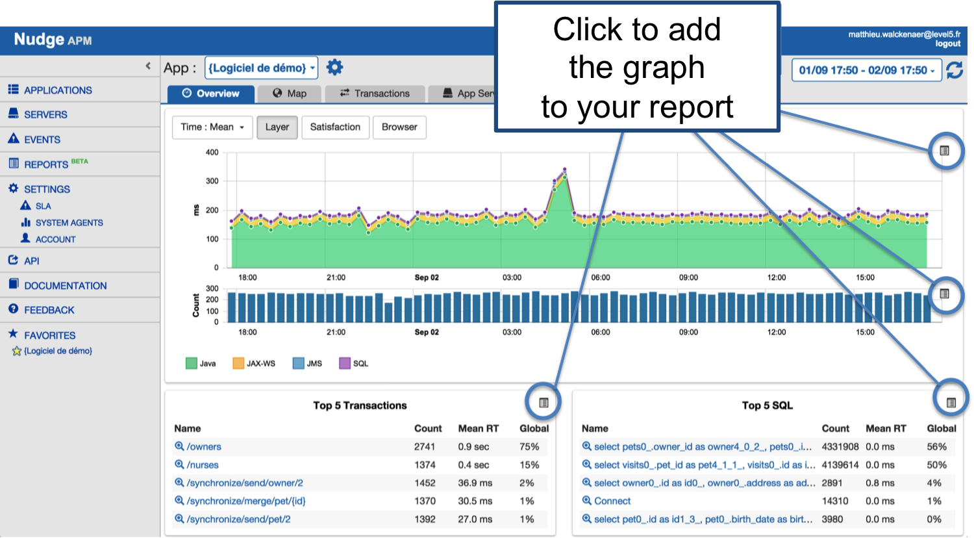This screenshot has height=538, width=974.
Task: Toggle the Layer view button
Action: (x=277, y=127)
